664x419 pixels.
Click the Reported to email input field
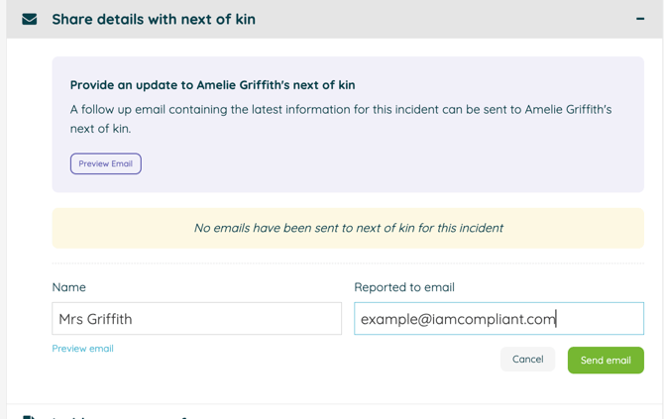pos(498,319)
